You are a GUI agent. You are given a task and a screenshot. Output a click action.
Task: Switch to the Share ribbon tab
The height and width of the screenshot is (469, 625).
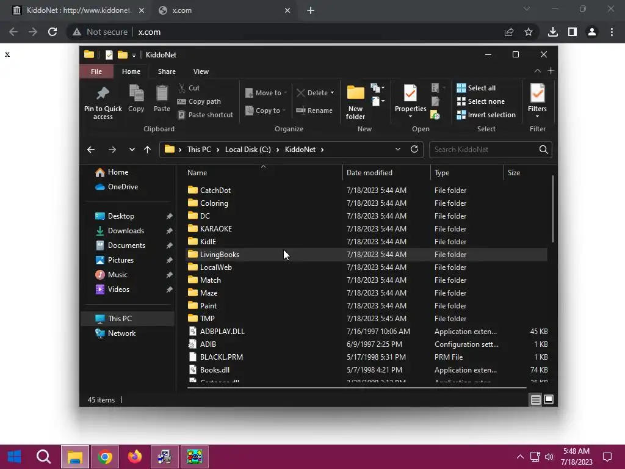167,71
